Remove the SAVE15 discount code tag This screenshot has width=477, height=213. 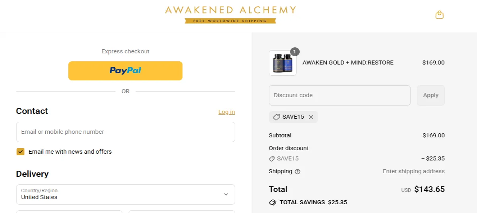(311, 117)
